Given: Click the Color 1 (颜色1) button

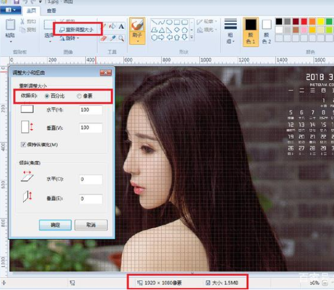Looking at the screenshot, I should click(251, 32).
